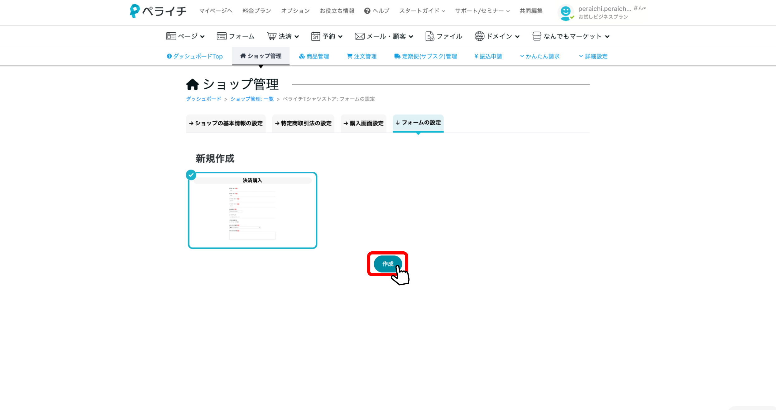776x410 pixels.
Task: Select the フォームの設定 tab
Action: (418, 123)
